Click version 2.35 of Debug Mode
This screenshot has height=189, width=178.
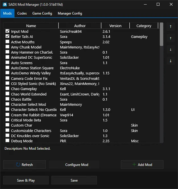click(106, 141)
